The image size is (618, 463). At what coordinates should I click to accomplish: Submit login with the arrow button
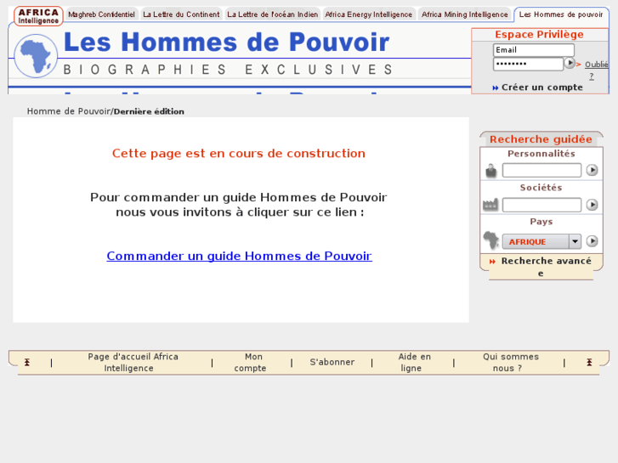[x=570, y=63]
